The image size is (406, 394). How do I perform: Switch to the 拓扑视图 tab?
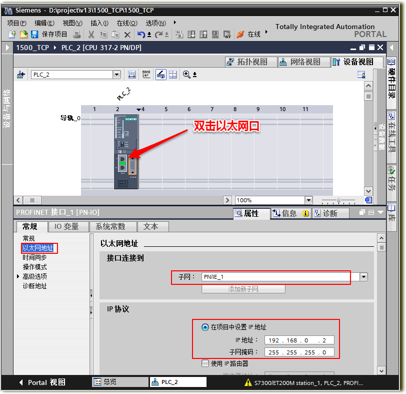tap(251, 62)
